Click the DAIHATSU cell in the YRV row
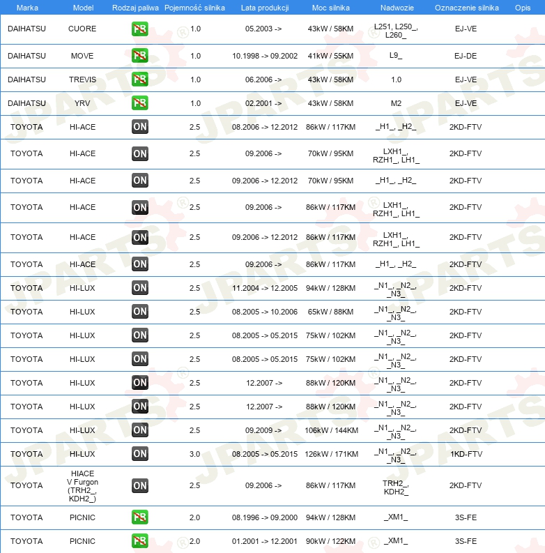 26,103
